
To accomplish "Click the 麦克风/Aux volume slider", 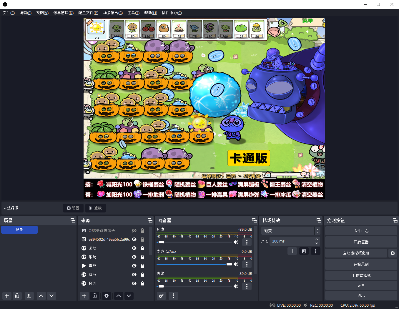I will pyautogui.click(x=194, y=264).
